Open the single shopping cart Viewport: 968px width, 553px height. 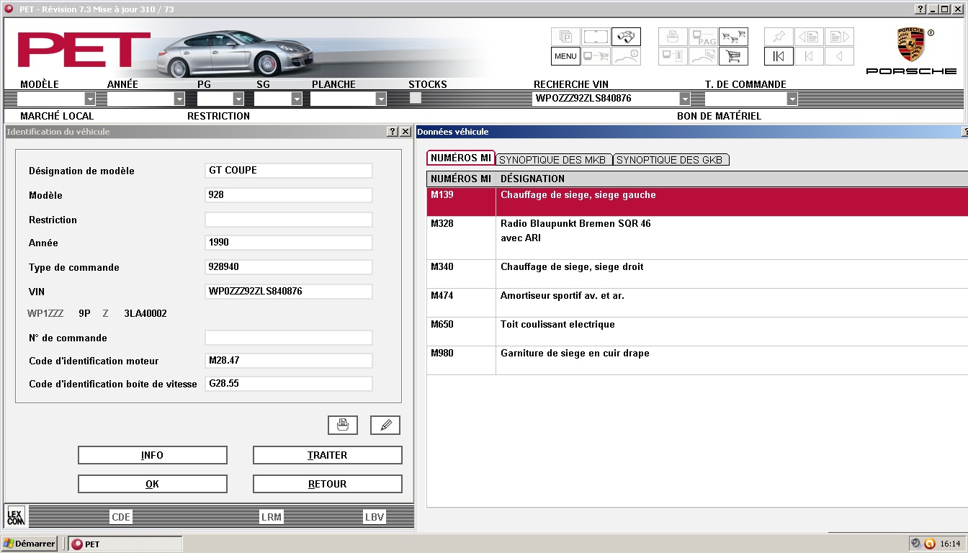click(733, 56)
